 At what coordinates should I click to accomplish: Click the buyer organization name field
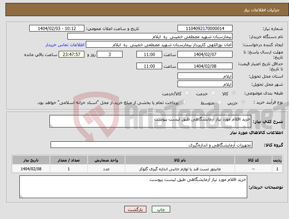(150, 36)
